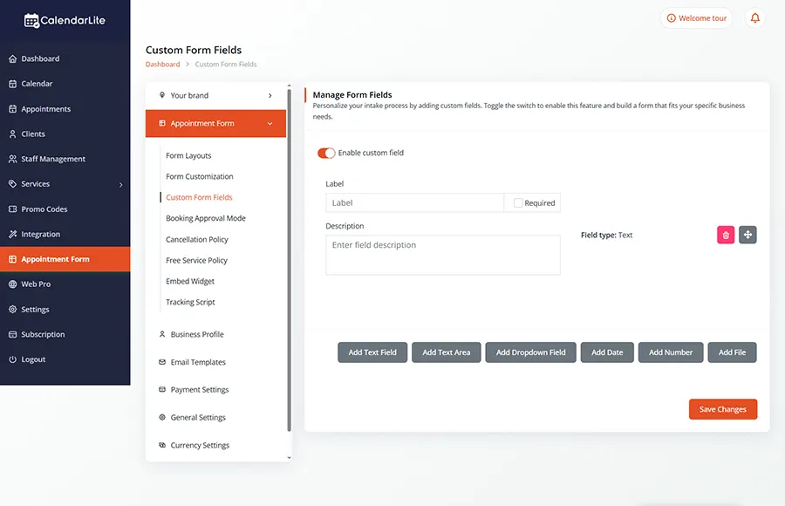
Task: Click the settings panel scrollbar
Action: tap(289, 261)
